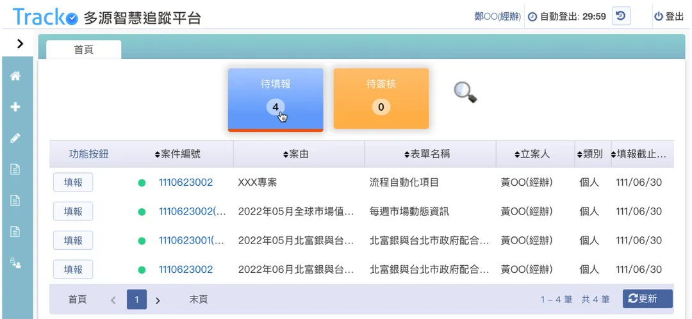
Task: Sort the table by 表單名稱 column
Action: point(427,154)
